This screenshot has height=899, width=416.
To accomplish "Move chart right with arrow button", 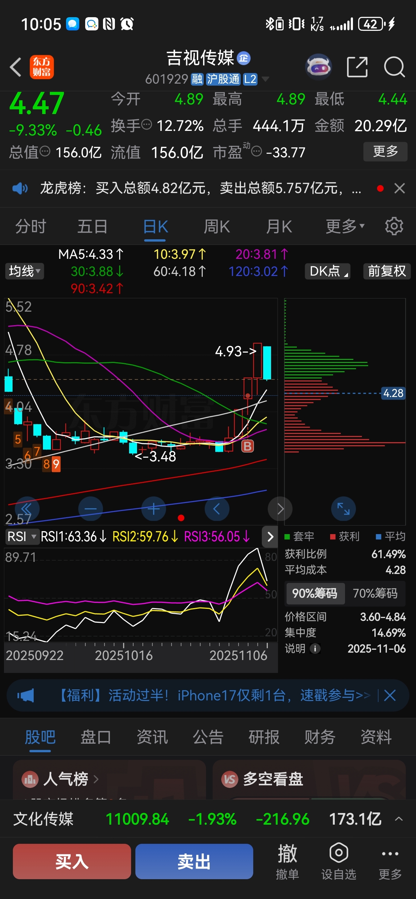I will 280,508.
